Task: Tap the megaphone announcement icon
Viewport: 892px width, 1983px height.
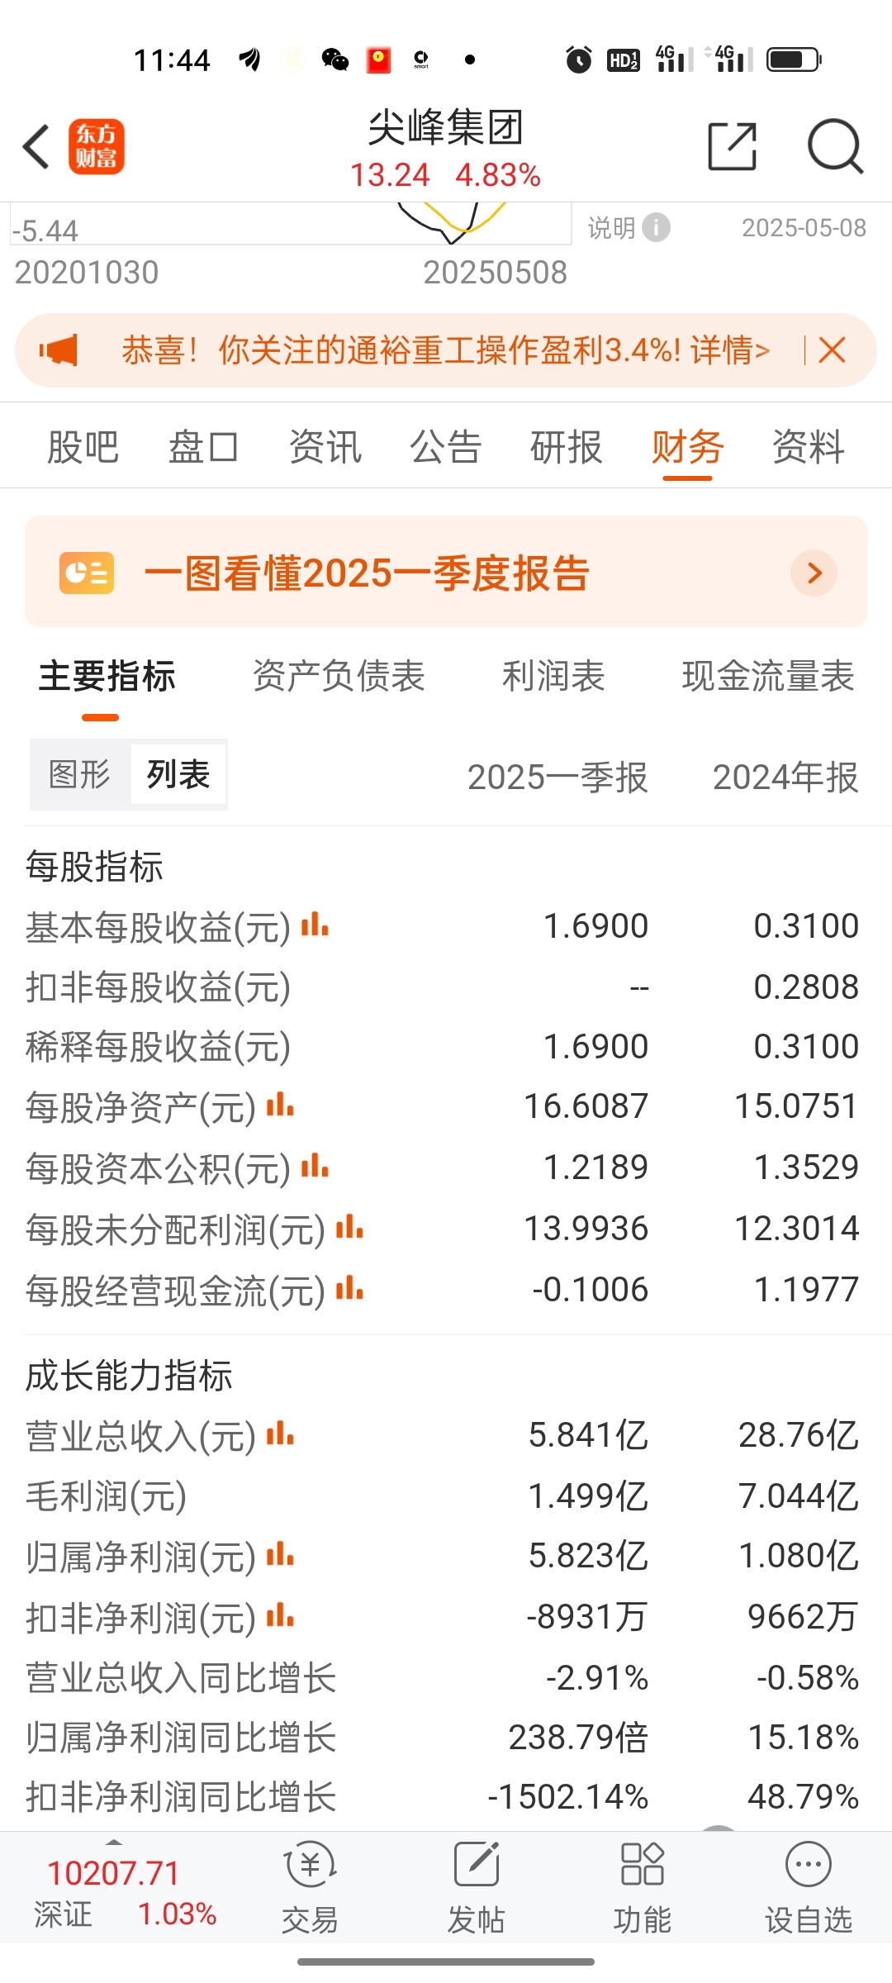Action: pyautogui.click(x=59, y=350)
